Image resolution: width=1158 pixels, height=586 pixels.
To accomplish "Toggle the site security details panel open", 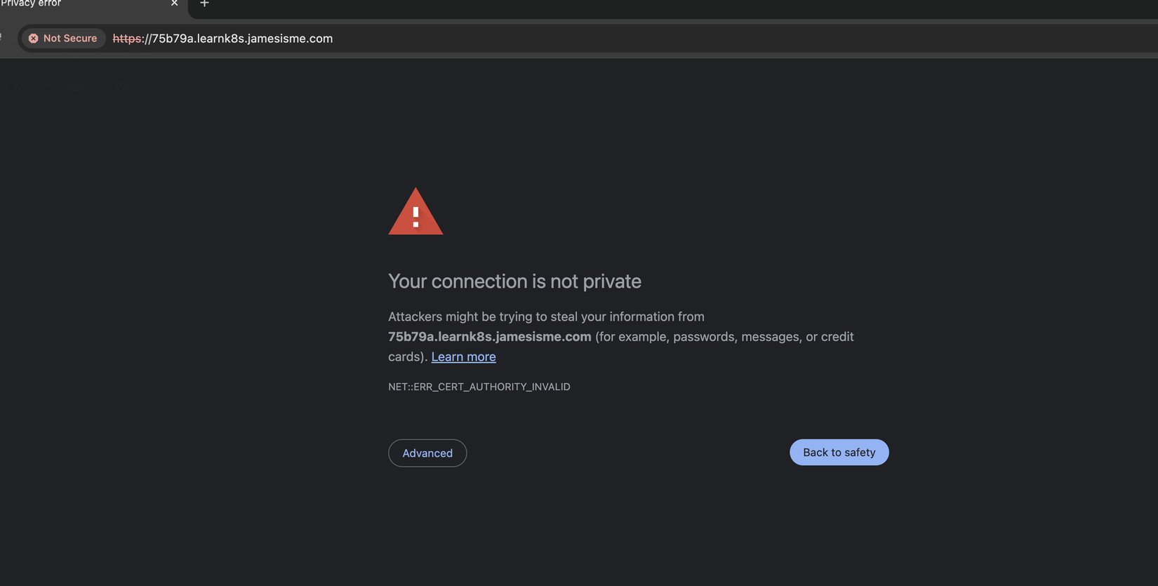I will click(x=63, y=38).
